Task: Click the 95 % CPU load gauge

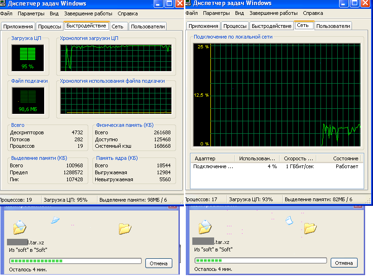Action: (x=27, y=58)
